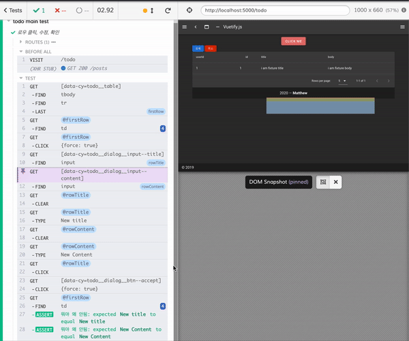Click the red CLICK ME button

[293, 41]
